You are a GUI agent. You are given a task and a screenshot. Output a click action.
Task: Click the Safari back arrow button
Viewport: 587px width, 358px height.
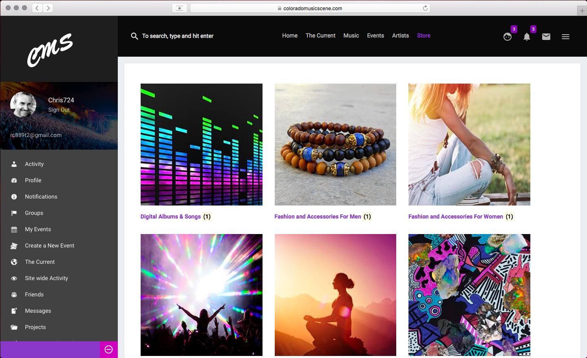[x=37, y=8]
